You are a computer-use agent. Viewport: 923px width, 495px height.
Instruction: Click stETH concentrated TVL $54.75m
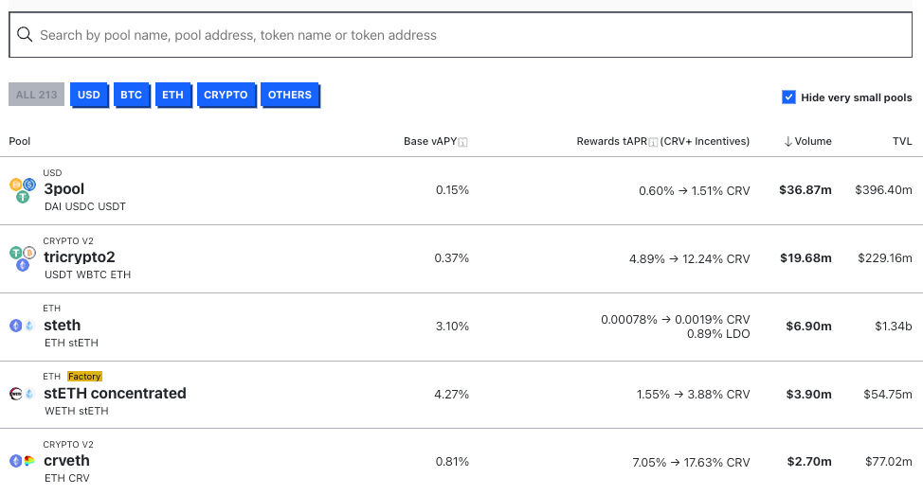(x=888, y=395)
